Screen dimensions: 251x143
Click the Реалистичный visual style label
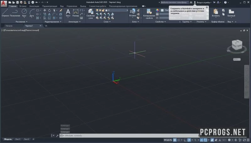click(x=32, y=30)
